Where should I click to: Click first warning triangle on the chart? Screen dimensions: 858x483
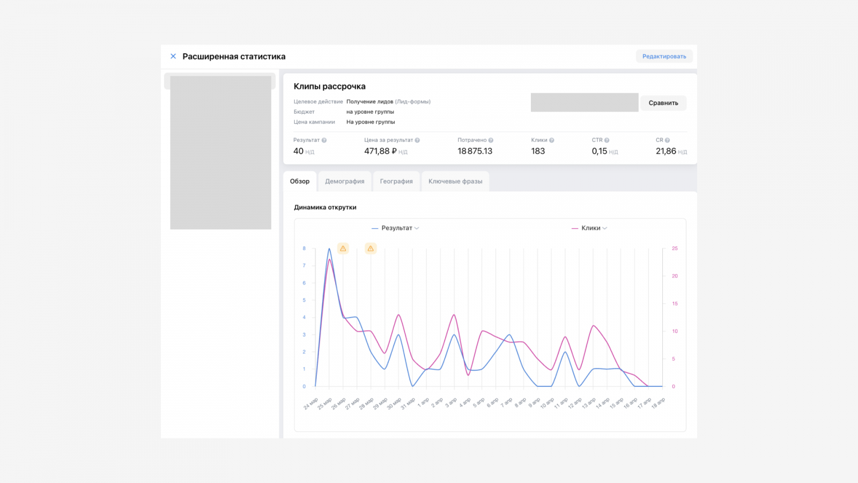(343, 248)
